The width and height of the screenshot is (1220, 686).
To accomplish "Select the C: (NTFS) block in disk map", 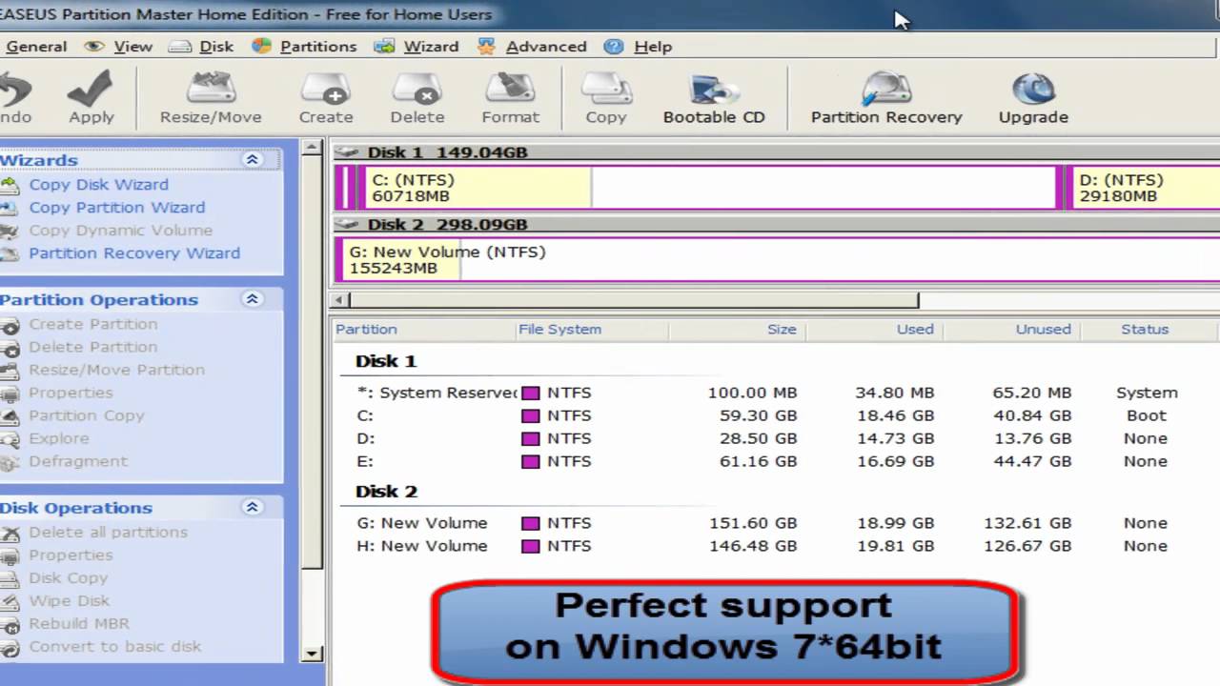I will 707,188.
